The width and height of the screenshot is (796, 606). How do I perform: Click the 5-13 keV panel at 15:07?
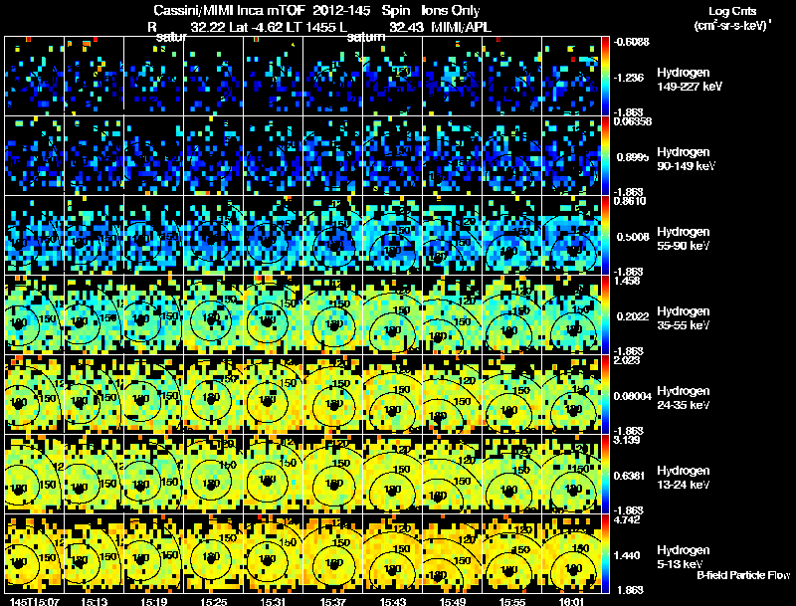point(34,553)
